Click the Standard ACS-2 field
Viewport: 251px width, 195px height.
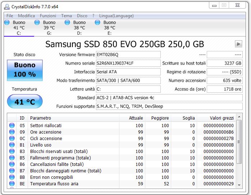coord(169,98)
